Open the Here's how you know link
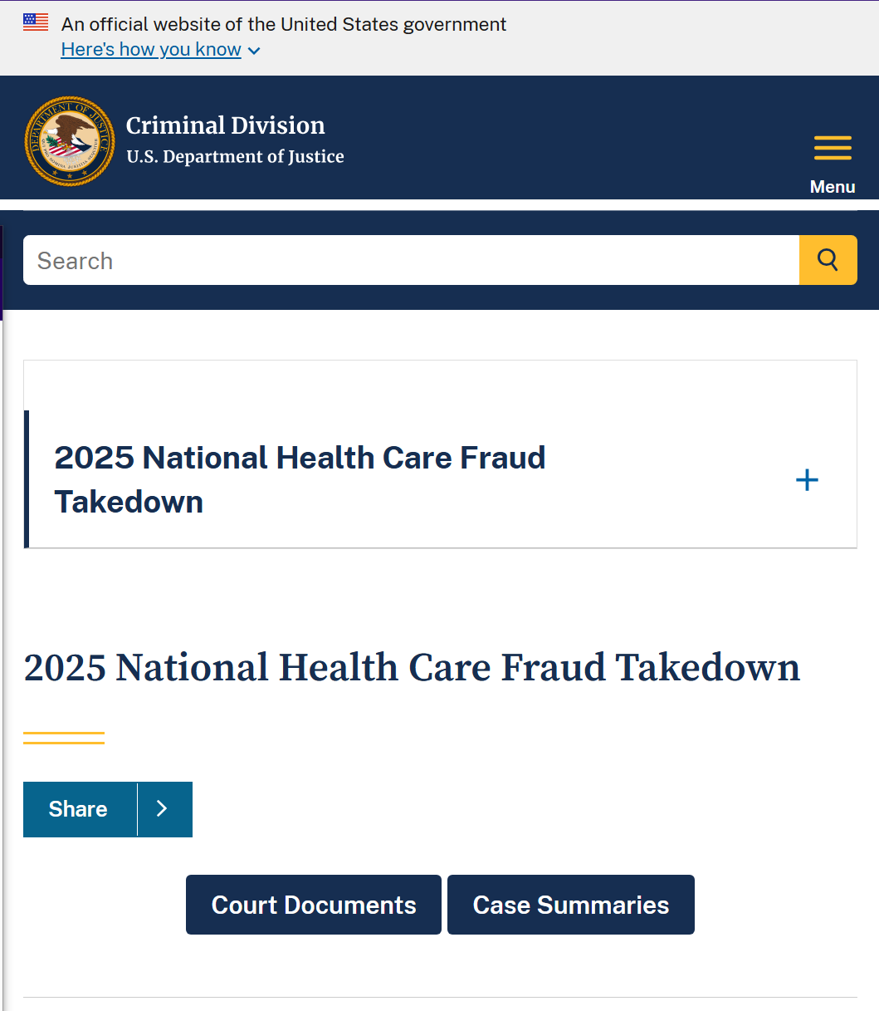 tap(151, 50)
